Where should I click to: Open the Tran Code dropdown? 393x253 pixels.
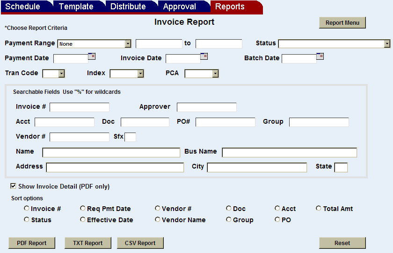tap(54, 73)
